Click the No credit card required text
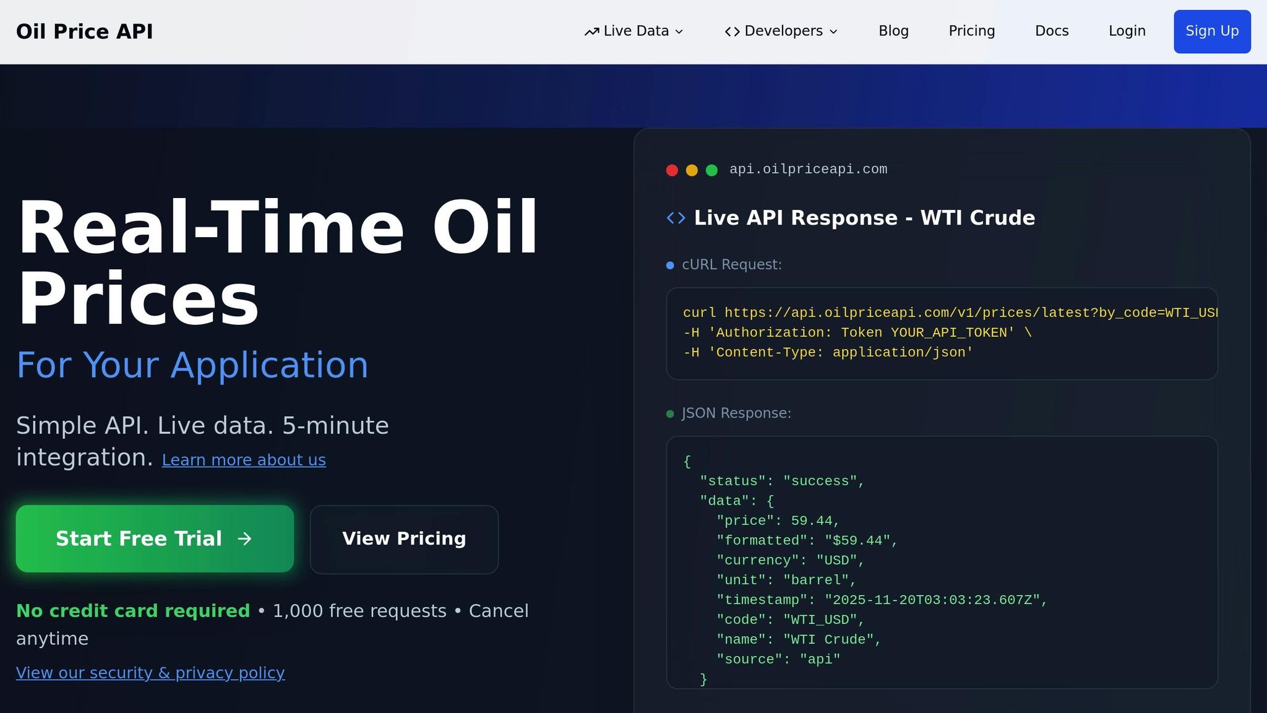The image size is (1267, 713). point(133,611)
